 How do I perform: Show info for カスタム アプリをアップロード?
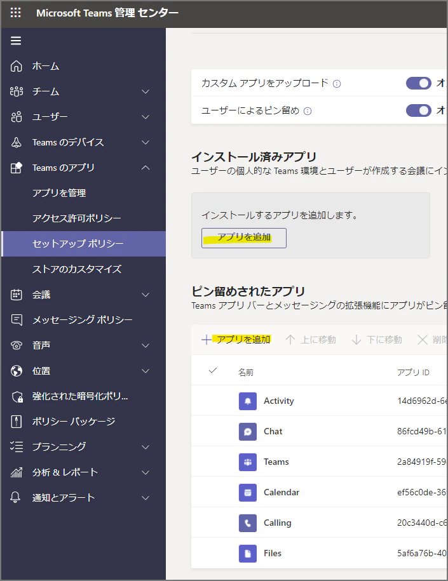click(x=337, y=84)
